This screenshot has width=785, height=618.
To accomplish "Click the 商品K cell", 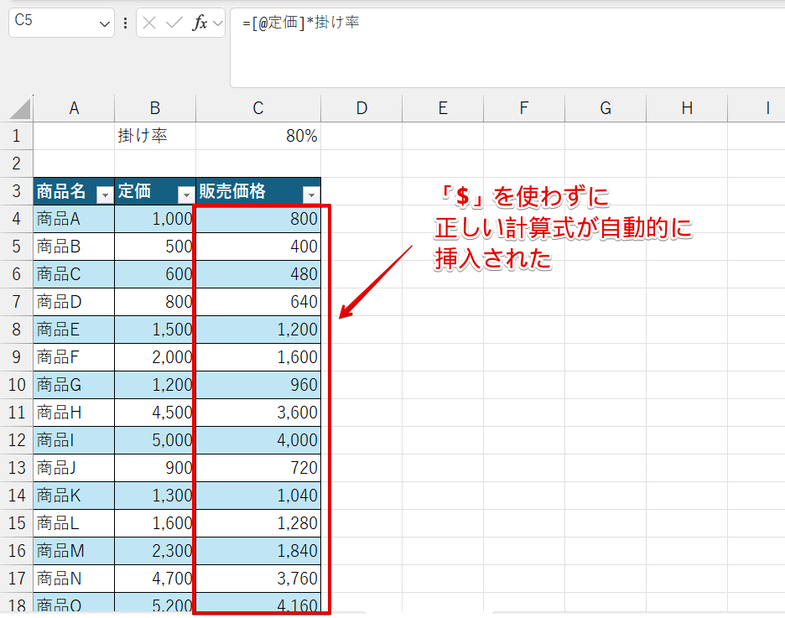I will [x=74, y=496].
